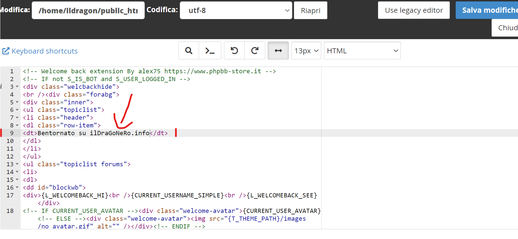Viewport: 518px width, 239px height.
Task: Collapse the fold arrow on line 7
Action: (x=17, y=118)
